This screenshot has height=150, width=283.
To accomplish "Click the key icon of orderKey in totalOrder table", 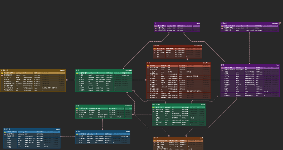I will (148, 66).
